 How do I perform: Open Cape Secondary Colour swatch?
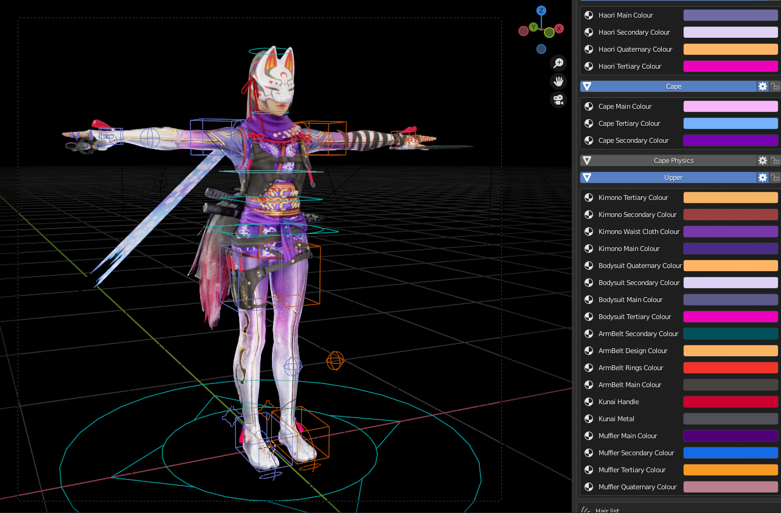(x=731, y=140)
